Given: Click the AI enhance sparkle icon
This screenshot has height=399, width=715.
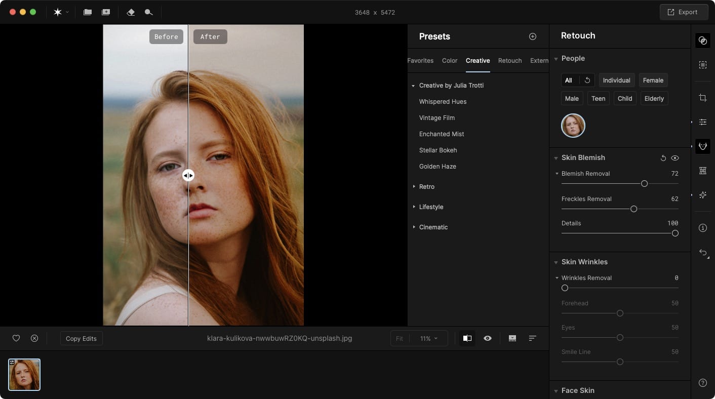Looking at the screenshot, I should 702,195.
